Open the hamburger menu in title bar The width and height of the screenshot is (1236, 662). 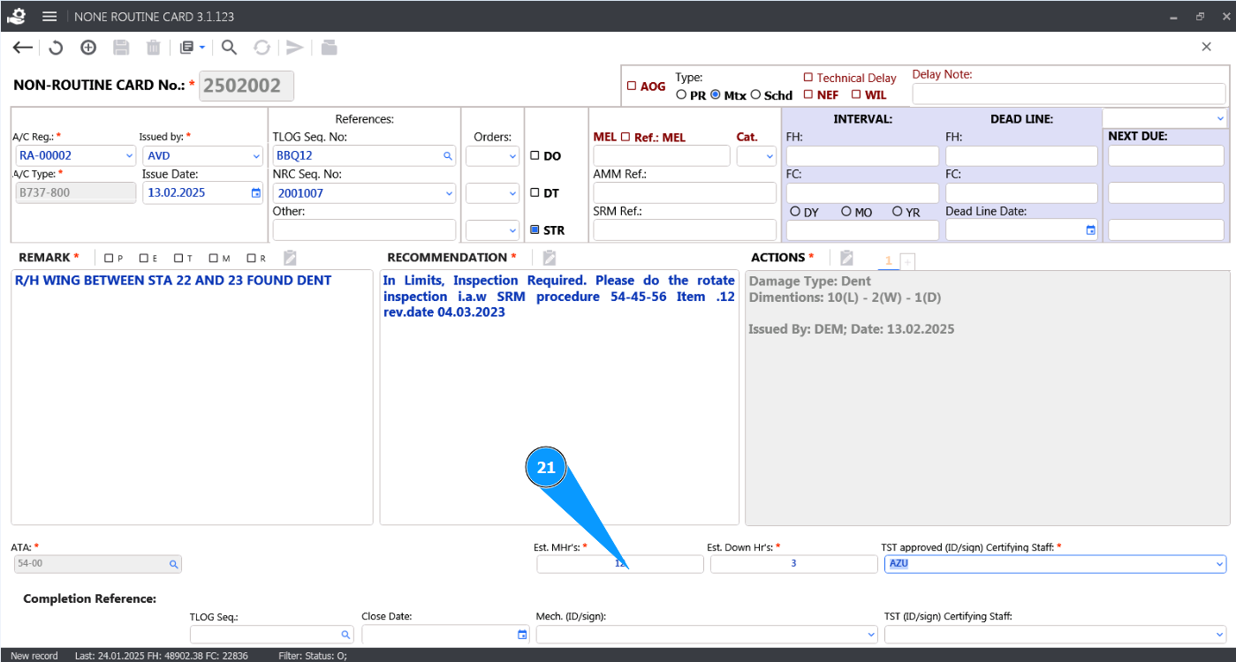coord(49,17)
